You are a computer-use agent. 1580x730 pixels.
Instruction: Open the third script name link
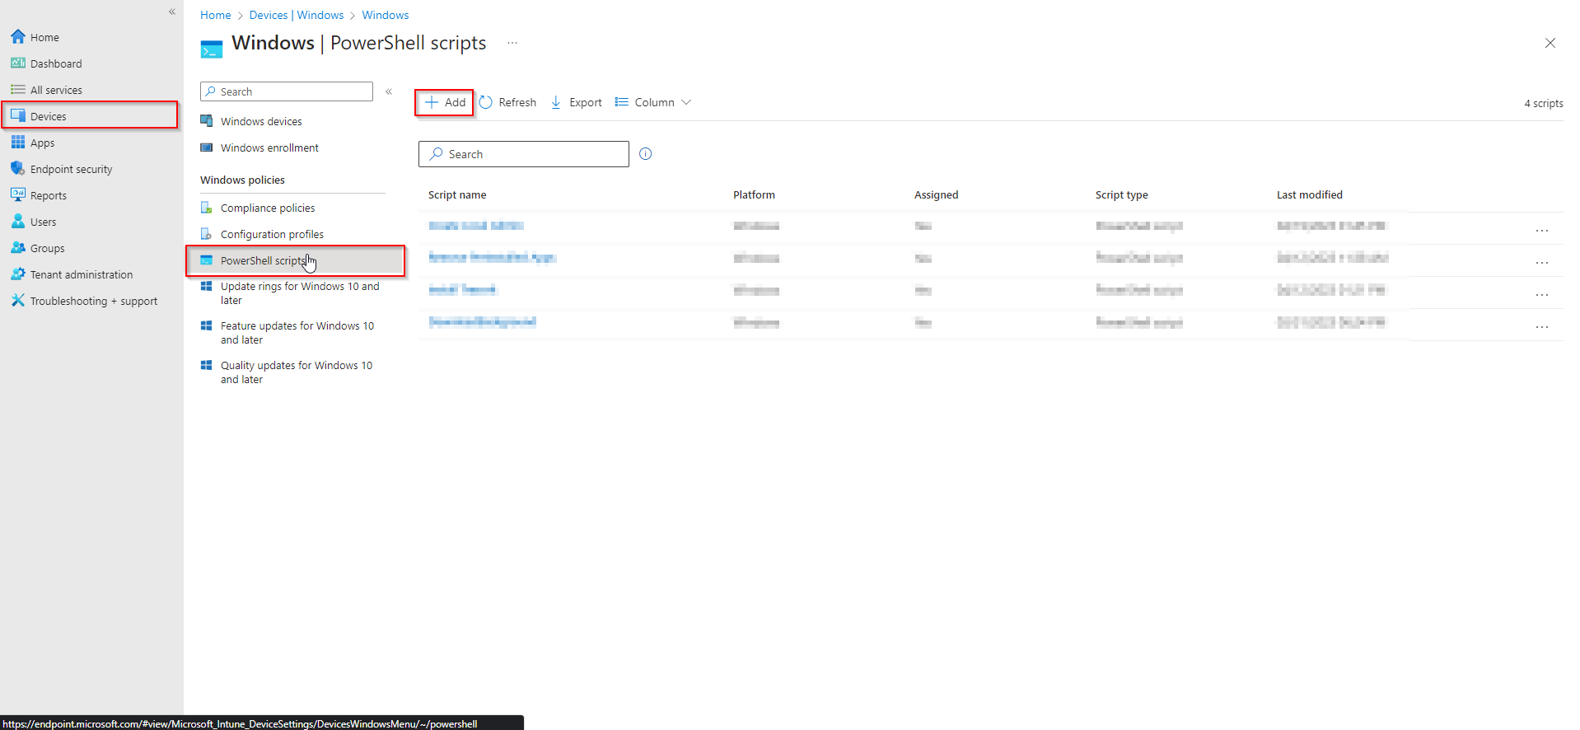pyautogui.click(x=462, y=290)
